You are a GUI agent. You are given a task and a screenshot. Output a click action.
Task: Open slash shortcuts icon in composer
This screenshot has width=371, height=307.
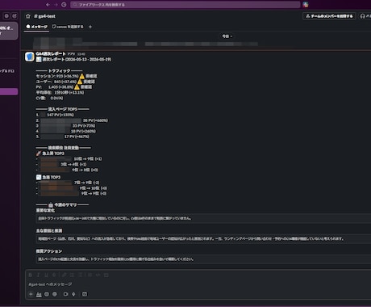[85, 294]
